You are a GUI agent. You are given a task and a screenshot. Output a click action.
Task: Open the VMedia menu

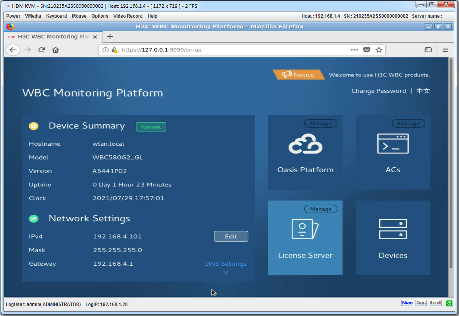[x=33, y=16]
